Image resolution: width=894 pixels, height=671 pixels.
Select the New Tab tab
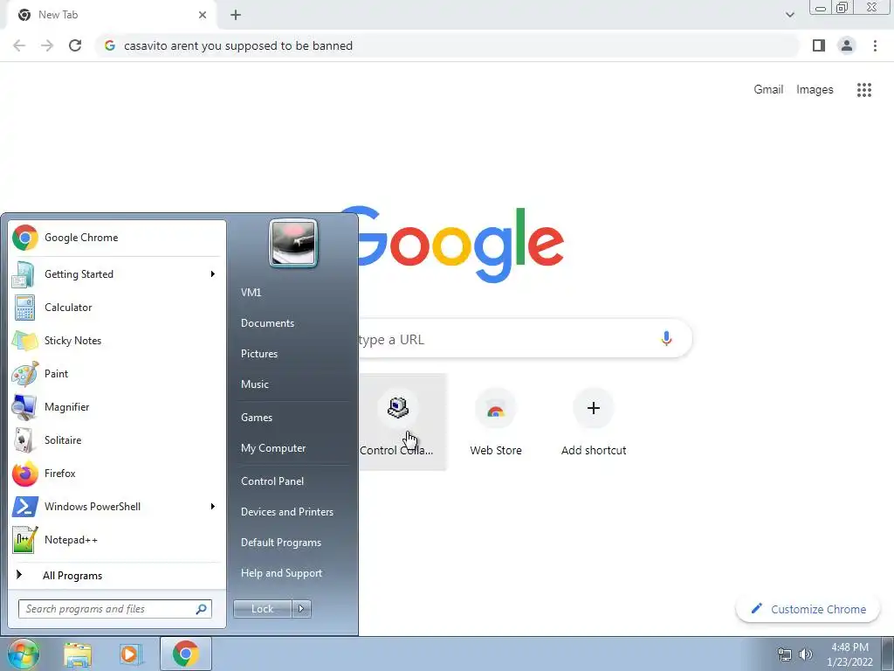pos(111,15)
